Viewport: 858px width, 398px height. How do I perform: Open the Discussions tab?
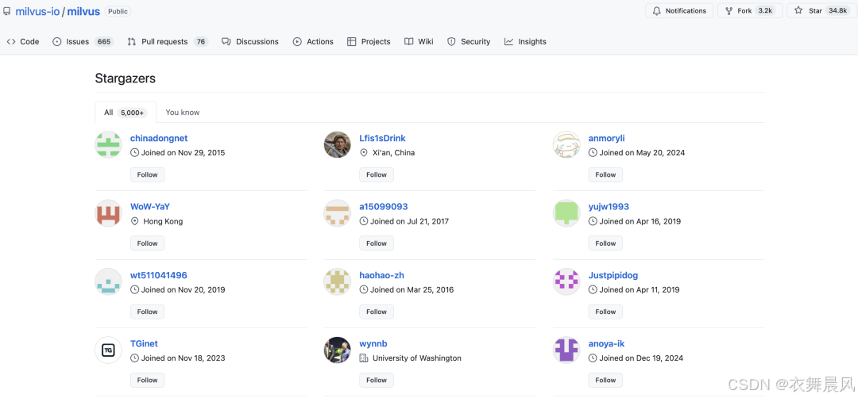coord(250,41)
